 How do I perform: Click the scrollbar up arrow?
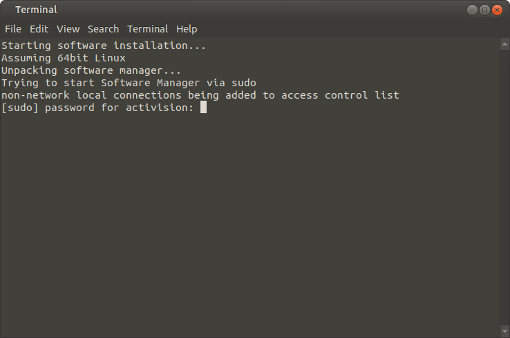coord(504,43)
